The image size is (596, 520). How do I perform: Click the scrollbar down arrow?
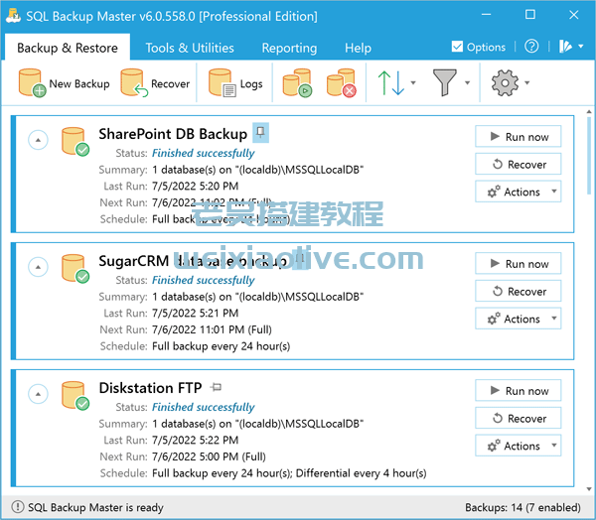pyautogui.click(x=589, y=489)
